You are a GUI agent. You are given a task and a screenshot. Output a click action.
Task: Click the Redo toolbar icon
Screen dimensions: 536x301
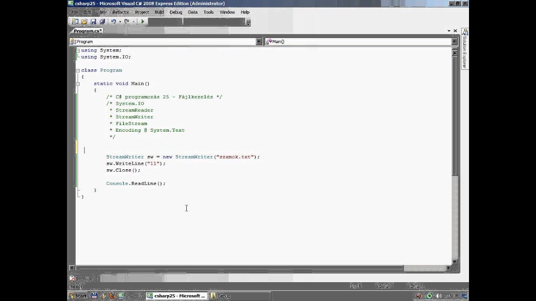coord(127,21)
